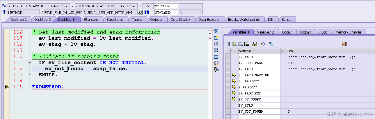Click the third icon in the variables toolbar
The height and width of the screenshot is (119, 375).
pos(241,44)
